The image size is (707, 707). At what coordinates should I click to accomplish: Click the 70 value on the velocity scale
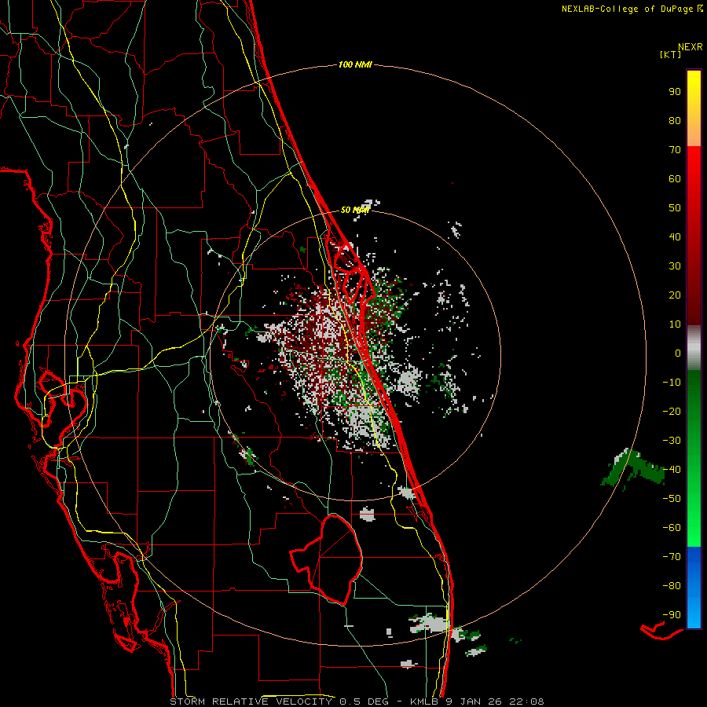(x=675, y=150)
